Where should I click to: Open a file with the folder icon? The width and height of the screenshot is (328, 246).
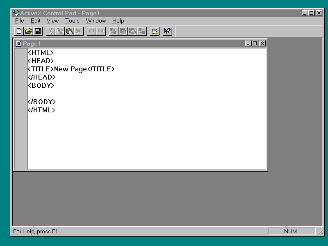[x=28, y=31]
